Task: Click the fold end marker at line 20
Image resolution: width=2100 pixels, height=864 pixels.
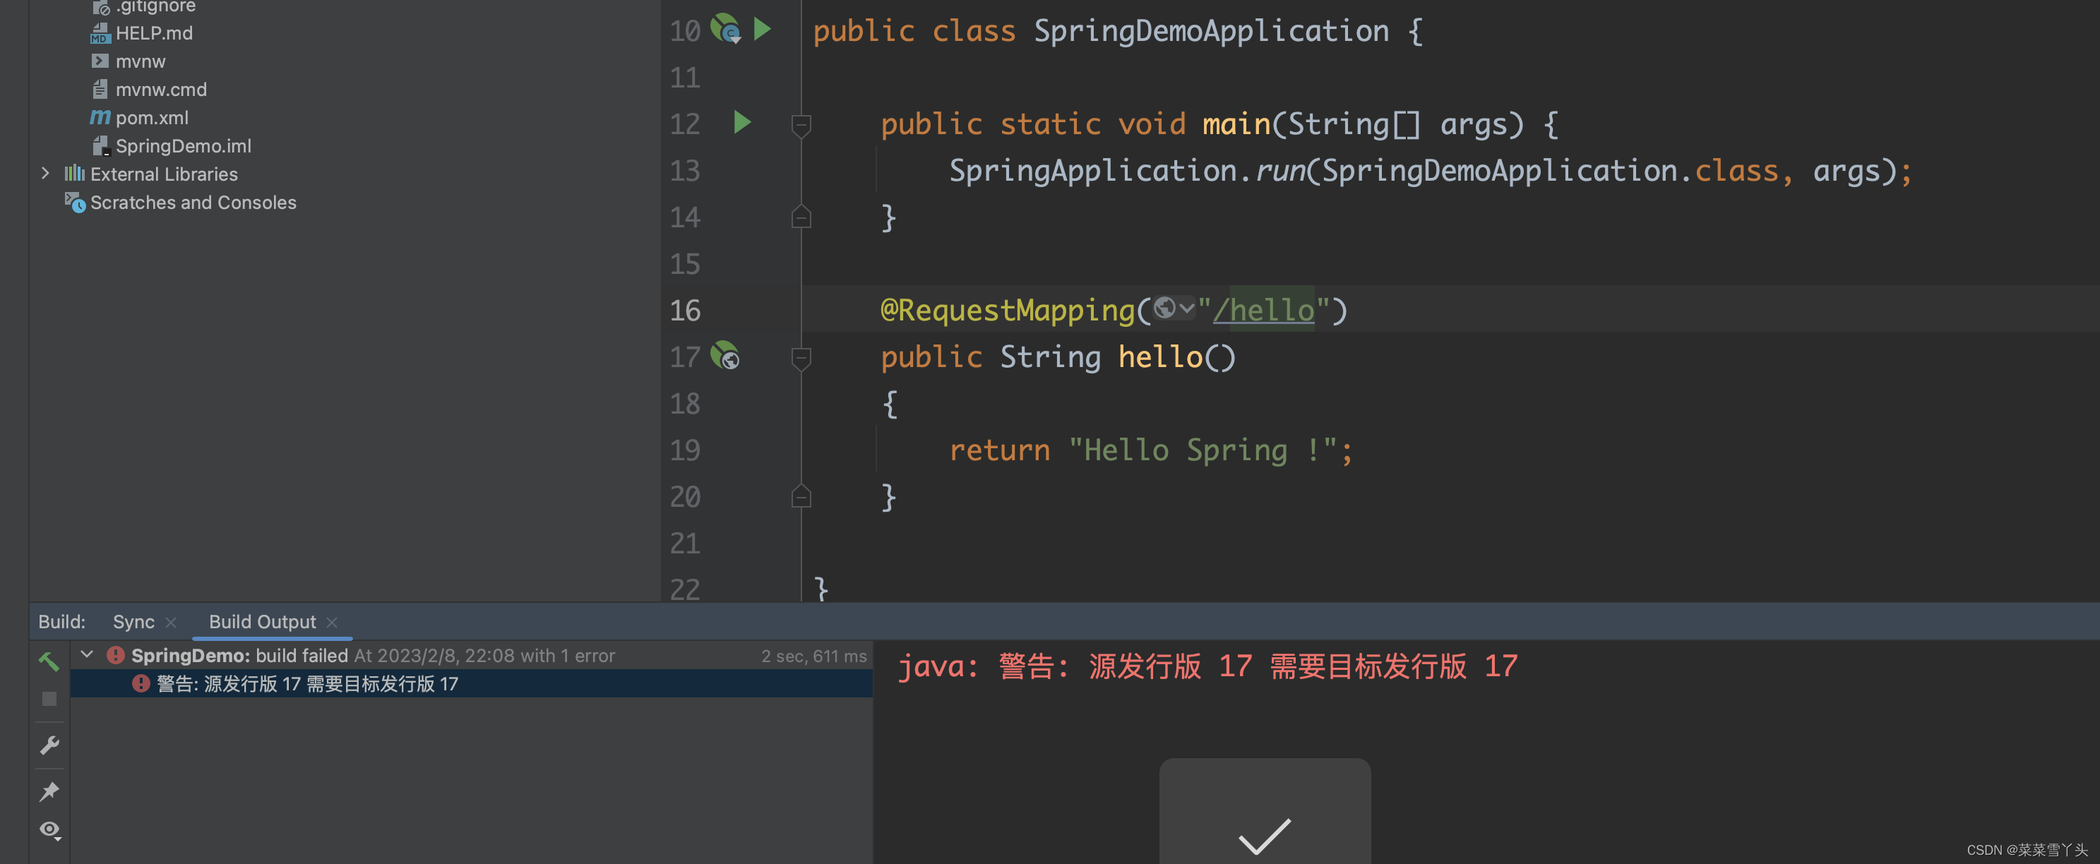Action: (x=801, y=496)
